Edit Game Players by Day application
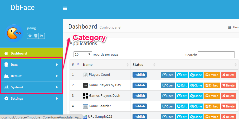Viewport: 239px width, 119px height. pos(182,85)
